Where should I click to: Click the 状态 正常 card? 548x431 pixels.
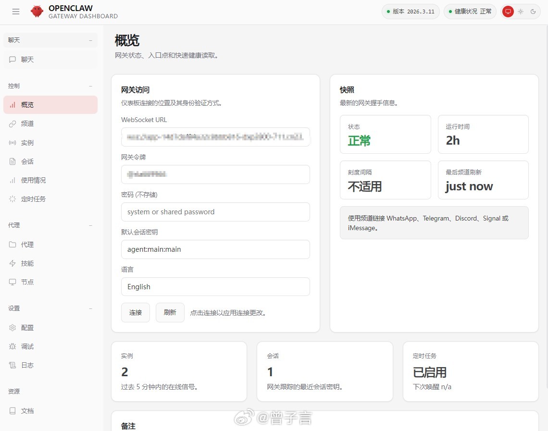(385, 135)
